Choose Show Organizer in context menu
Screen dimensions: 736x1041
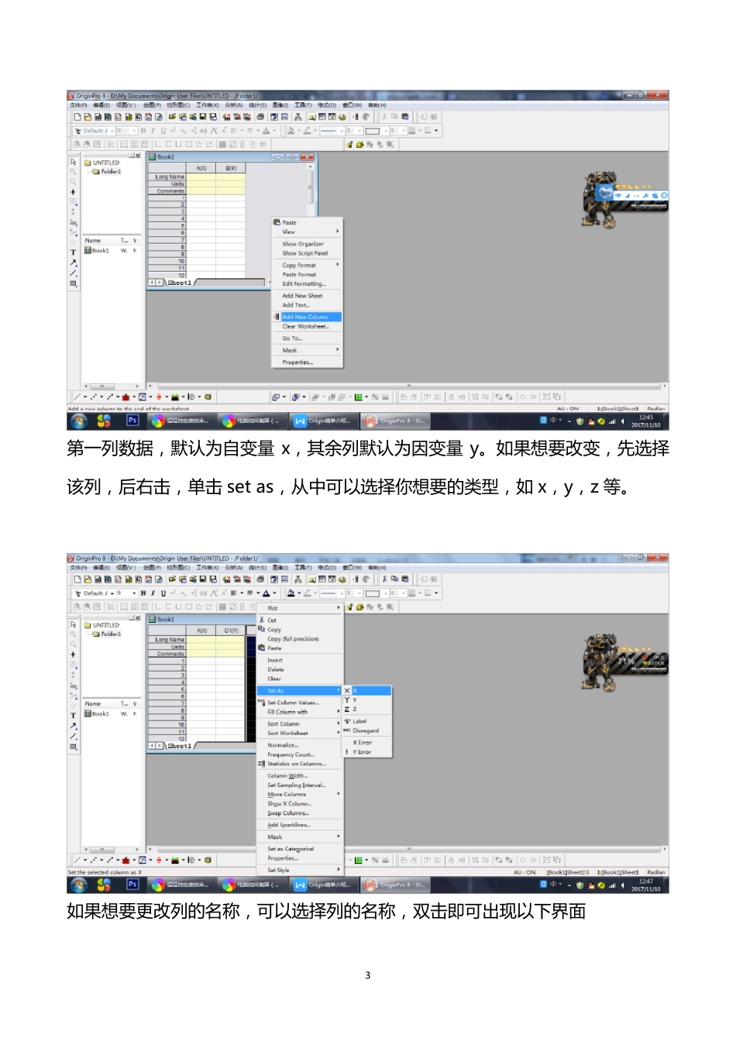click(x=307, y=244)
